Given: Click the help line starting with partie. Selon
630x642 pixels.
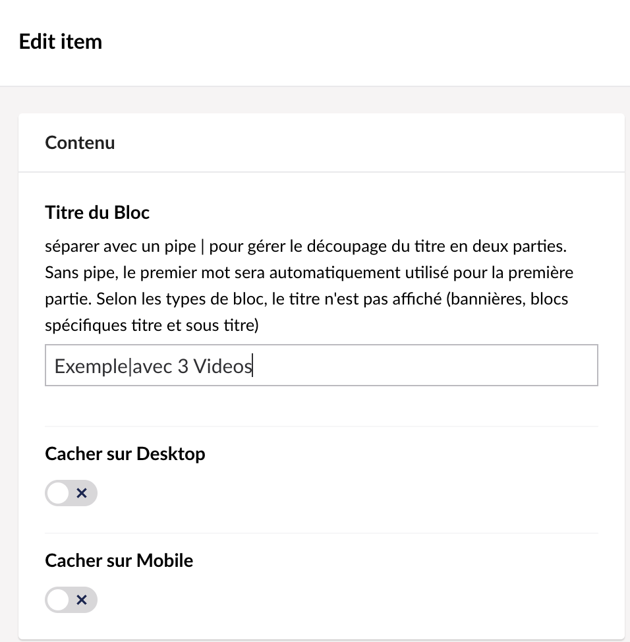Looking at the screenshot, I should [306, 299].
